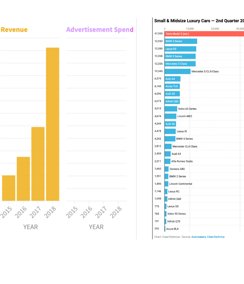Click the Lexus GS label
Image resolution: width=244 pixels, height=284 pixels.
click(173, 206)
